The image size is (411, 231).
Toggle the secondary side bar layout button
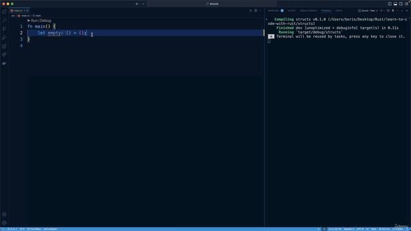point(401,4)
